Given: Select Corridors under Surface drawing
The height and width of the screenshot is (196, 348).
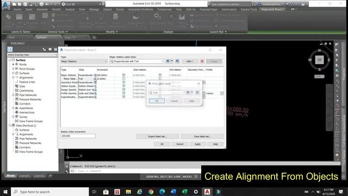Looking at the screenshot, I should (25, 104).
